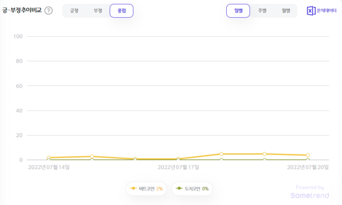342x205 pixels.
Task: Click yellow 비트코인 data point on July 14
Action: pyautogui.click(x=49, y=158)
